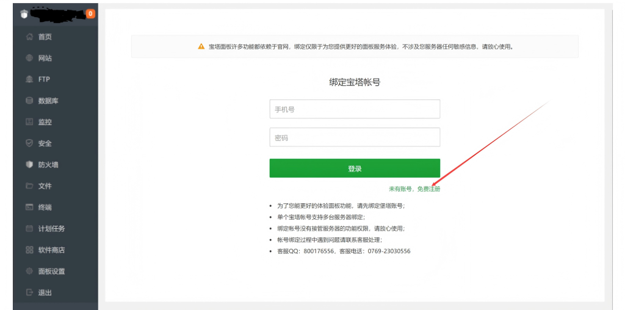
Task: Click the calendar icon beside 计划任务
Action: (x=29, y=229)
